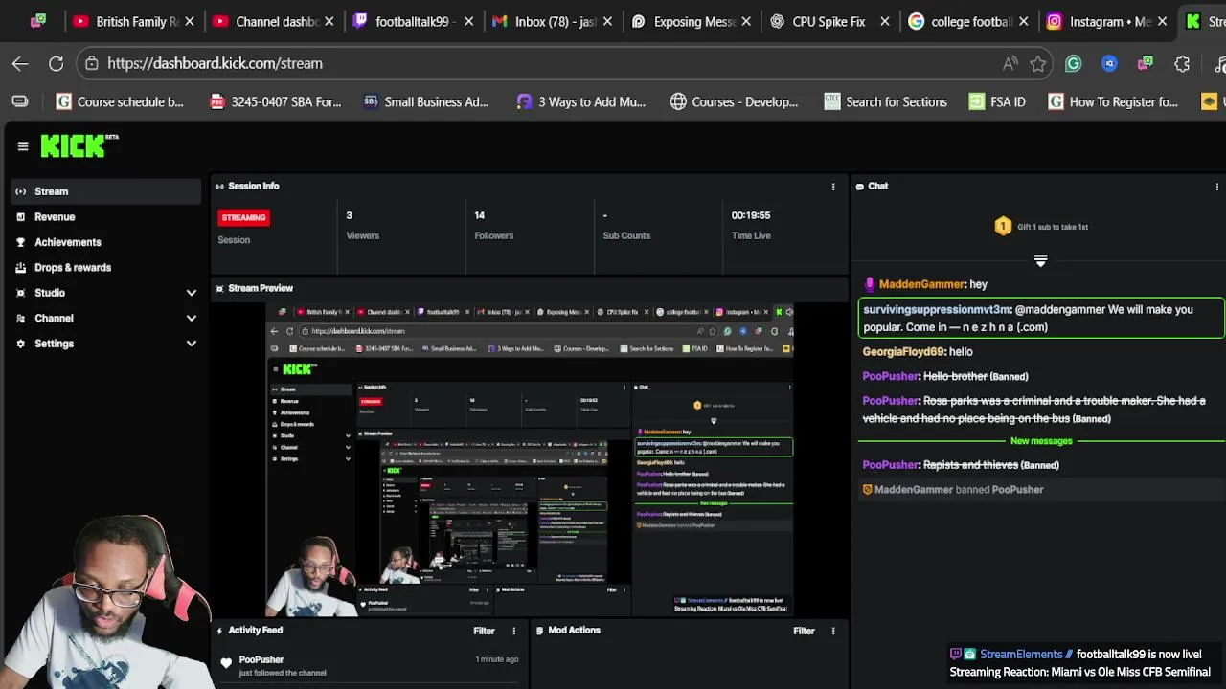This screenshot has height=689, width=1226.
Task: Expand the Channel menu chevron
Action: pyautogui.click(x=191, y=319)
